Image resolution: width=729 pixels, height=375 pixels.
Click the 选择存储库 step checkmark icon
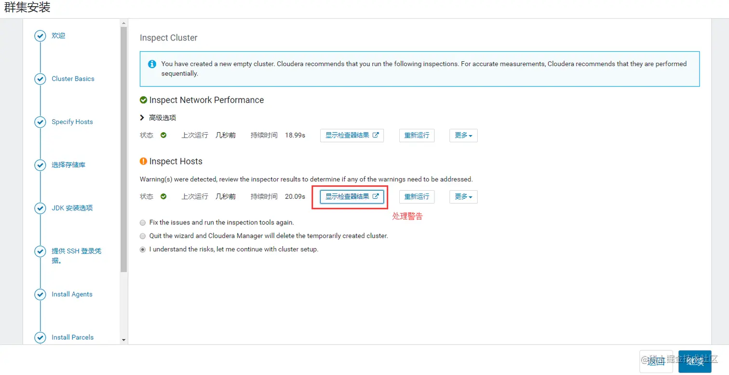(x=40, y=165)
